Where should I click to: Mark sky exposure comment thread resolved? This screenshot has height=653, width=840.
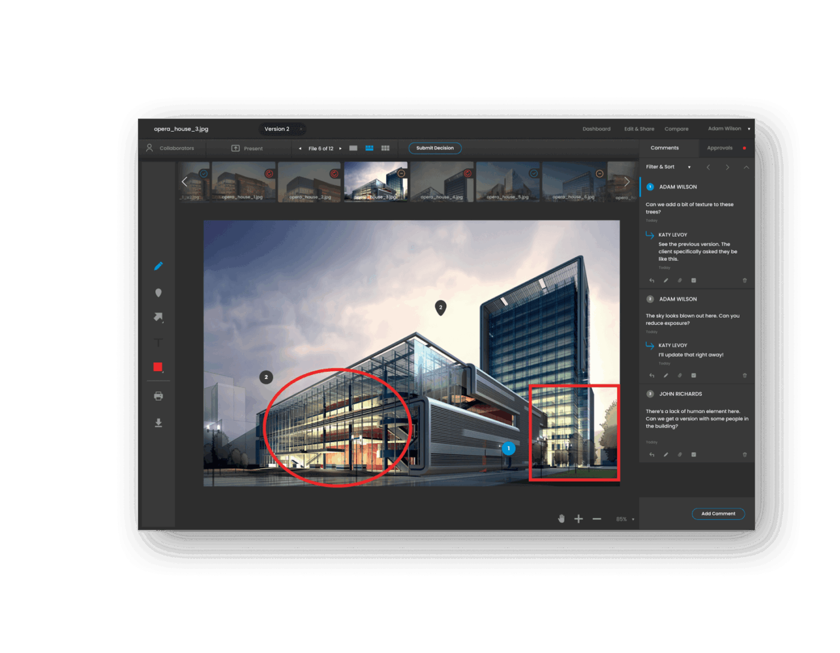tap(694, 375)
